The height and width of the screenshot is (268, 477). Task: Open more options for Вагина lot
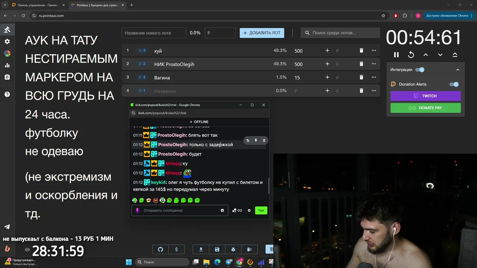374,77
